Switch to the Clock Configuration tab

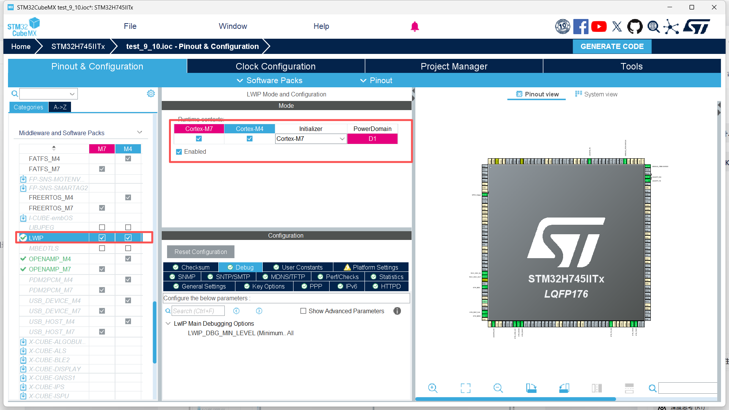coord(275,66)
